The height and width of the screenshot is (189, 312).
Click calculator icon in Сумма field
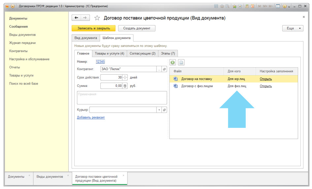[x=125, y=86]
